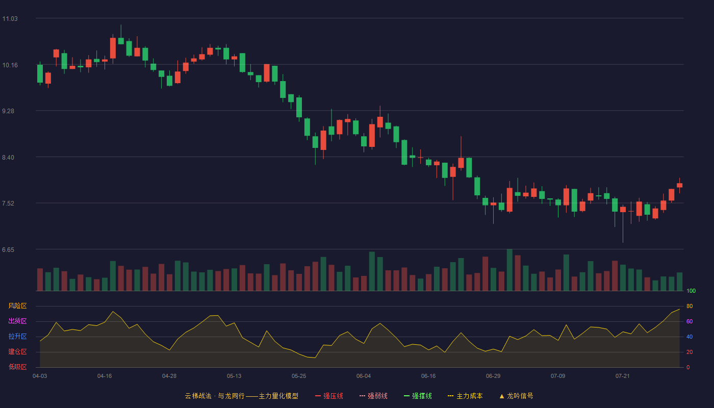
Task: Click the 07-09 date label
Action: click(x=558, y=376)
